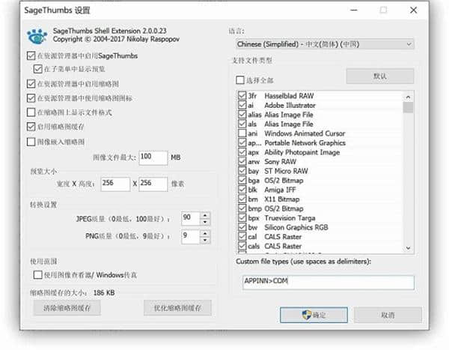The image size is (449, 350).
Task: Uncheck the blk Amiga IFF entry
Action: click(242, 190)
